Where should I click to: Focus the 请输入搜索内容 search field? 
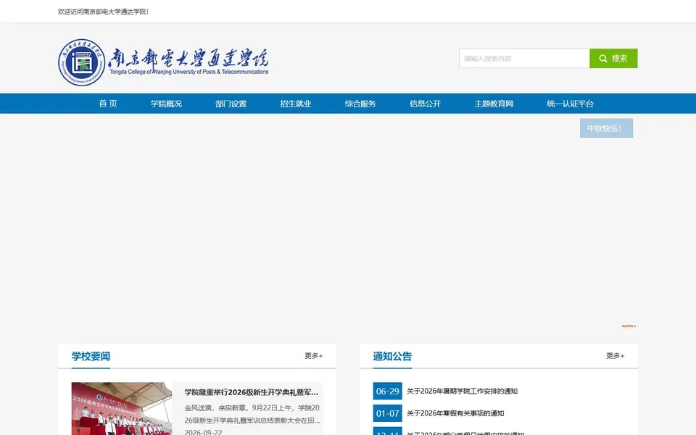pyautogui.click(x=524, y=59)
